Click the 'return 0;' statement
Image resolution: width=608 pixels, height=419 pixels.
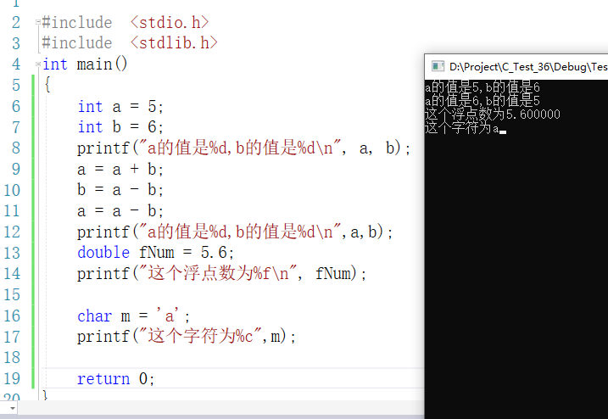(x=116, y=378)
